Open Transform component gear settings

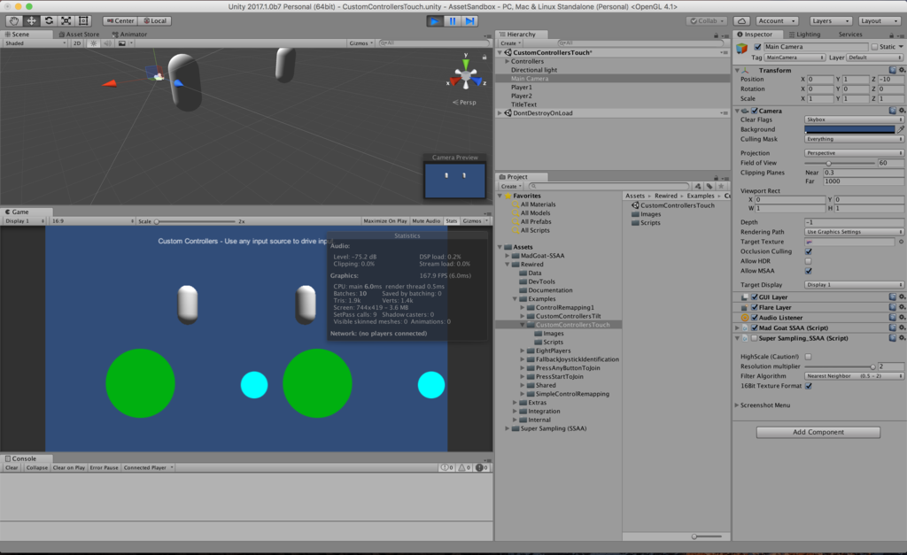901,70
